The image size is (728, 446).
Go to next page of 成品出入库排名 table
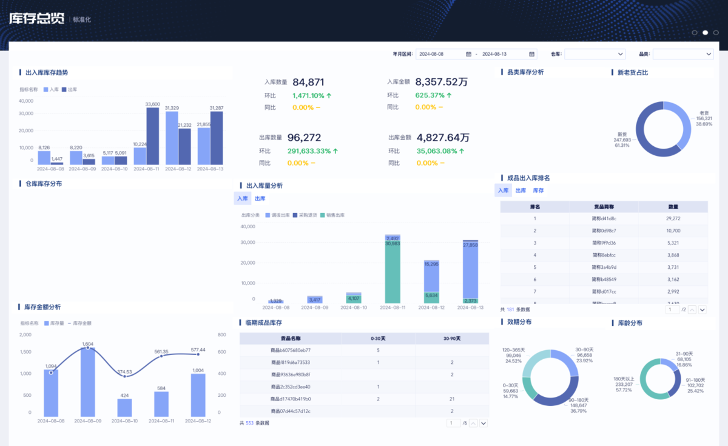(703, 309)
